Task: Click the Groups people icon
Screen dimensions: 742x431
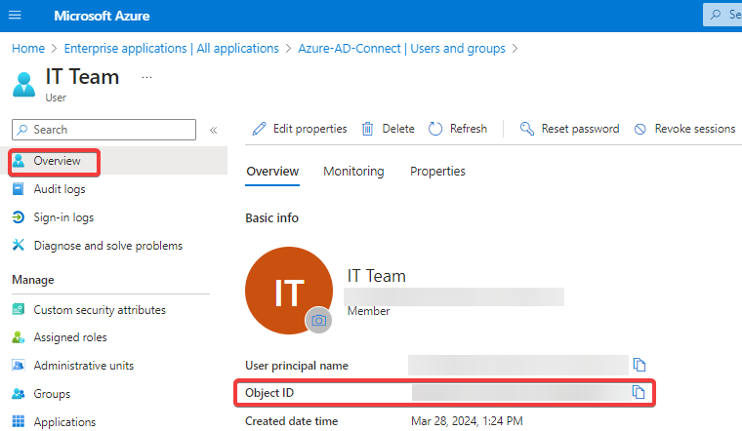Action: [x=18, y=394]
